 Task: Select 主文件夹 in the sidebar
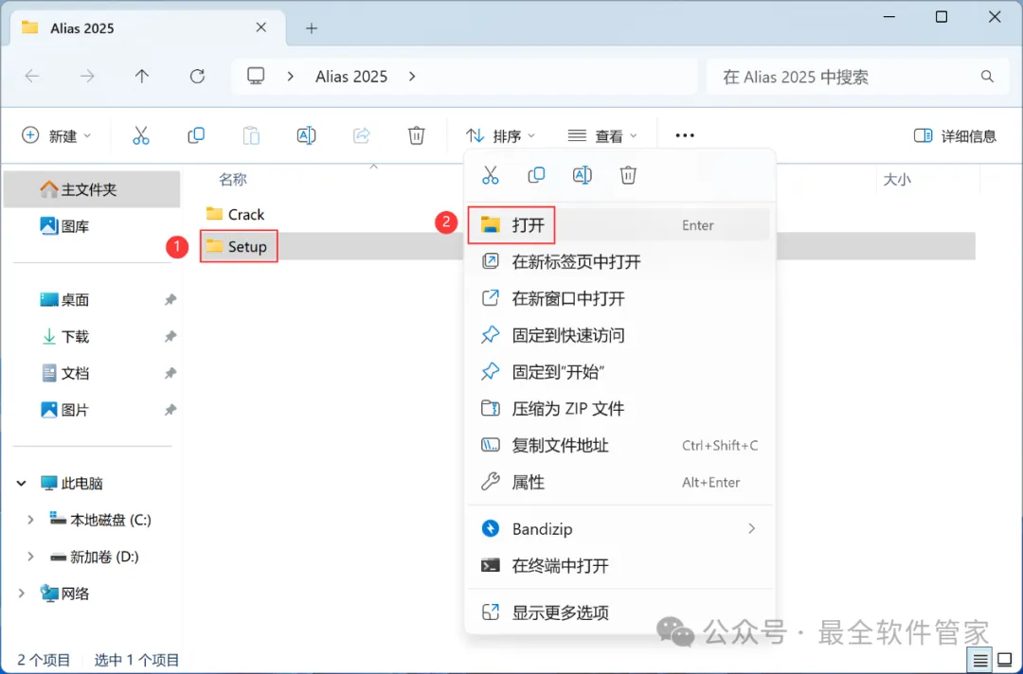91,189
